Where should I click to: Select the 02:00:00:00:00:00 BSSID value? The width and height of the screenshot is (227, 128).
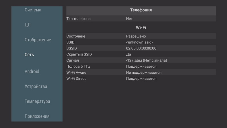[x=141, y=48]
